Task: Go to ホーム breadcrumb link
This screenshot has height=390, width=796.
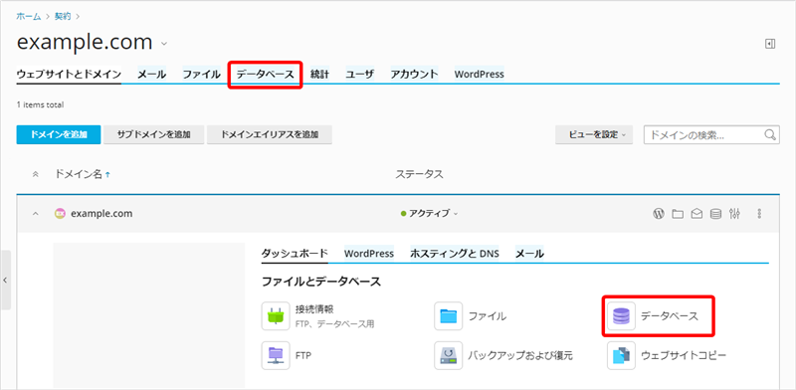Action: coord(29,16)
